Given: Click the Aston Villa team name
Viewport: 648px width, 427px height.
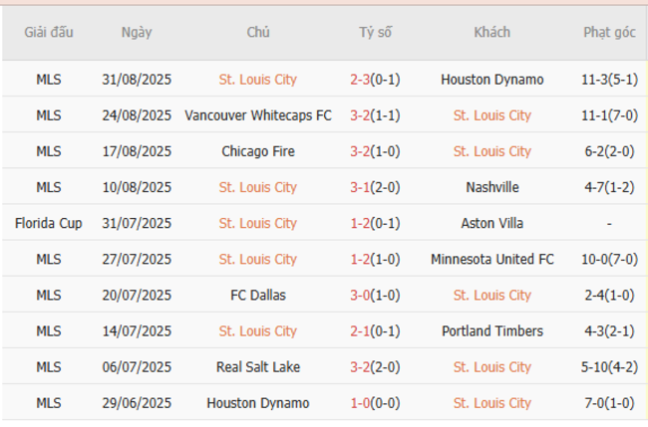Looking at the screenshot, I should (491, 223).
